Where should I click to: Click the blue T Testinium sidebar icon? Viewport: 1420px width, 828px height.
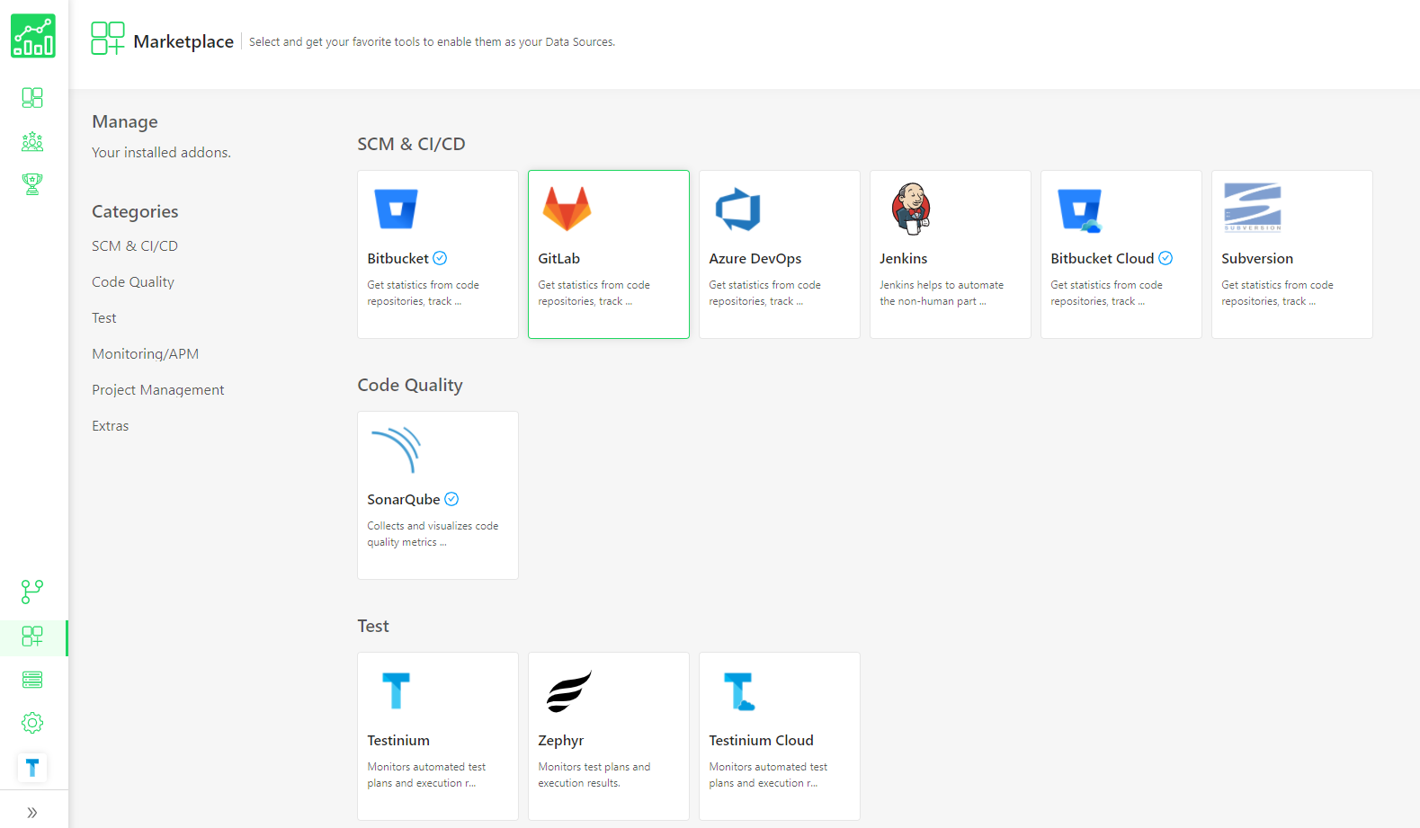coord(32,768)
